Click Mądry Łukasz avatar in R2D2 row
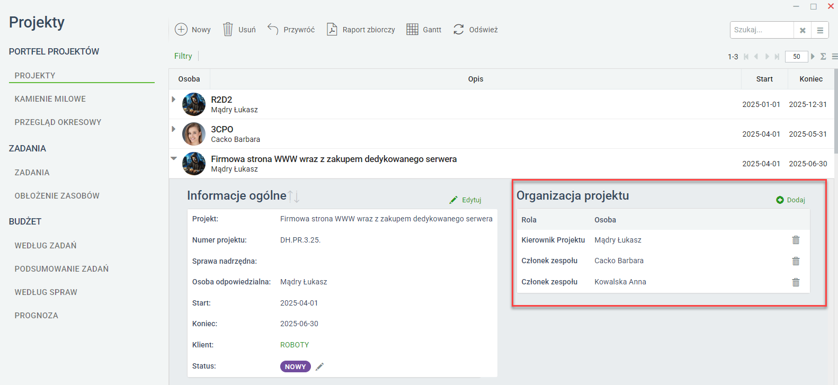This screenshot has height=385, width=838. coord(194,104)
